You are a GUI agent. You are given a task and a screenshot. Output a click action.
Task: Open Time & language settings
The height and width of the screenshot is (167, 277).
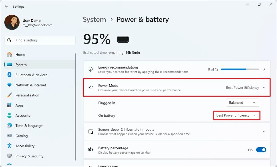(x=29, y=125)
